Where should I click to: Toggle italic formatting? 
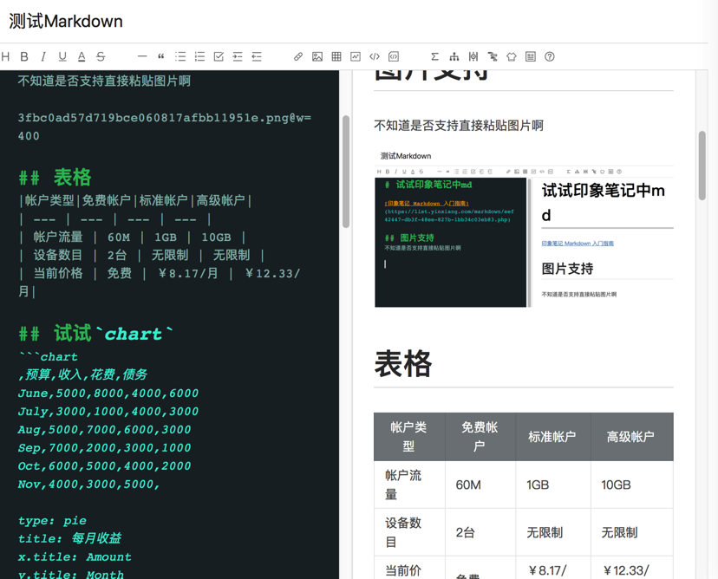[43, 56]
